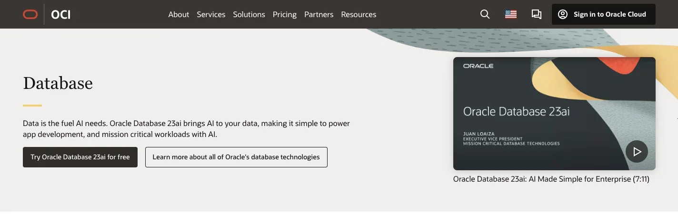Click the user profile icon in Sign in button

click(x=563, y=14)
